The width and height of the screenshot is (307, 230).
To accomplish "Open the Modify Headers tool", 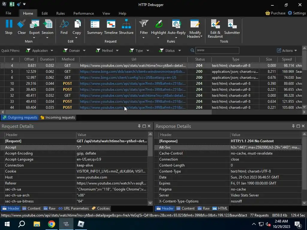I will click(195, 28).
